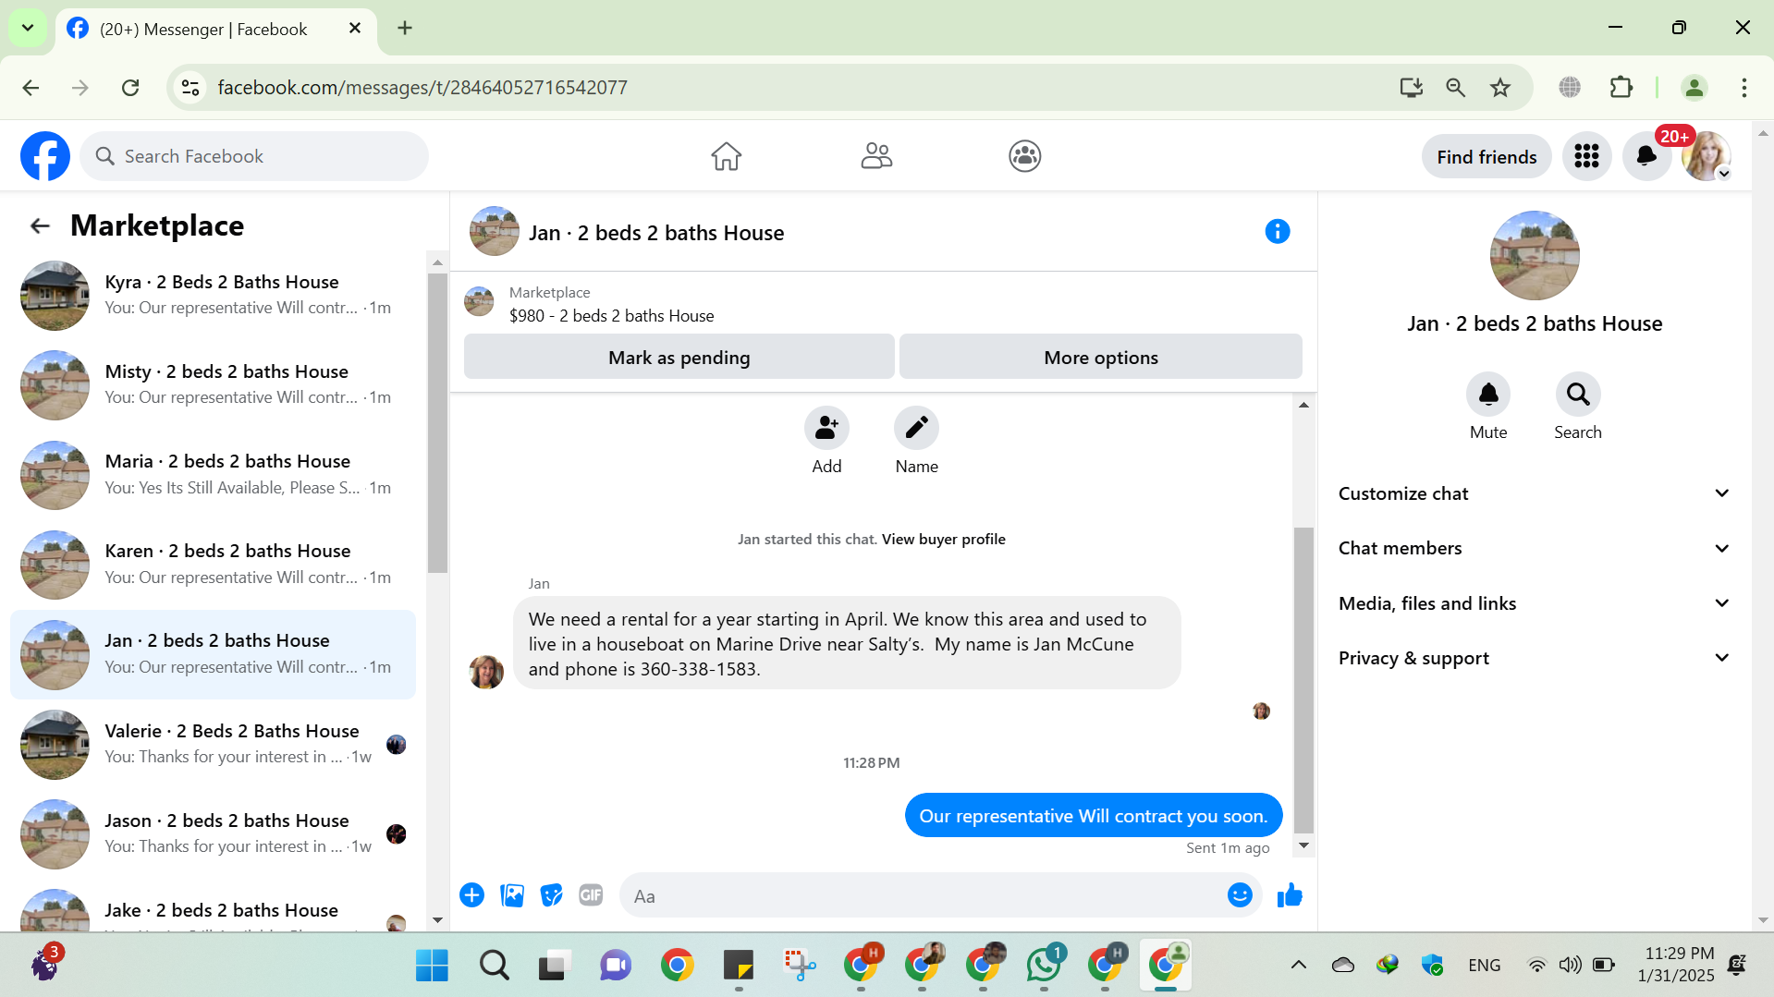The image size is (1774, 997).
Task: Select Jan's 2 beds 2 baths chat
Action: pyautogui.click(x=214, y=654)
